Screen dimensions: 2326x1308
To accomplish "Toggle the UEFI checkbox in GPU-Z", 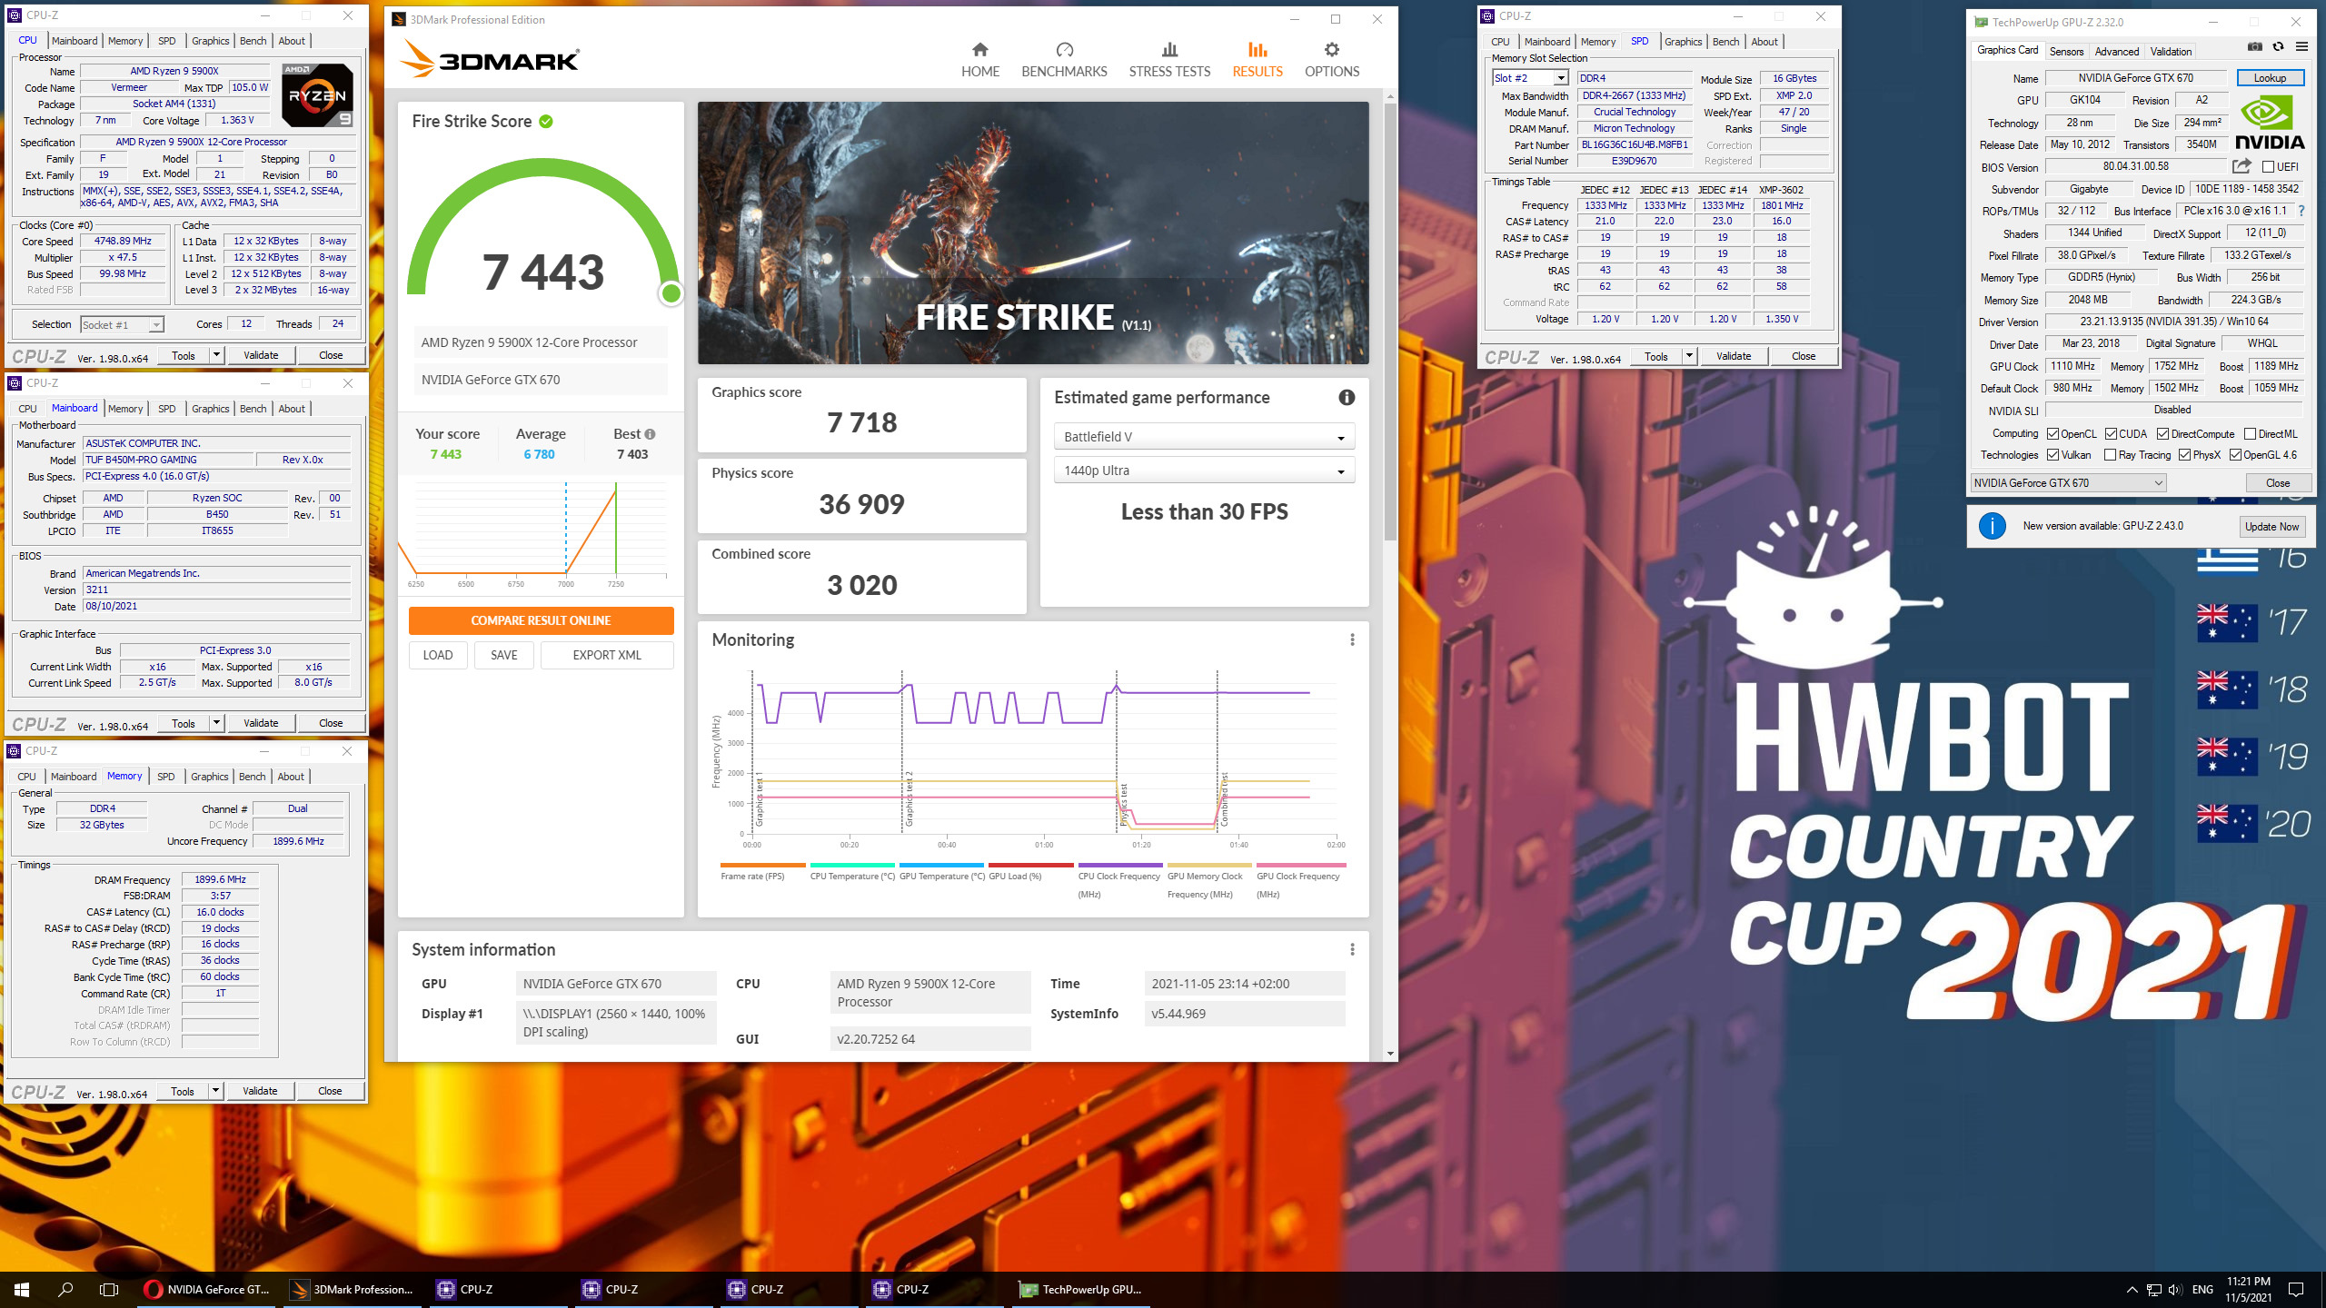I will [2268, 166].
